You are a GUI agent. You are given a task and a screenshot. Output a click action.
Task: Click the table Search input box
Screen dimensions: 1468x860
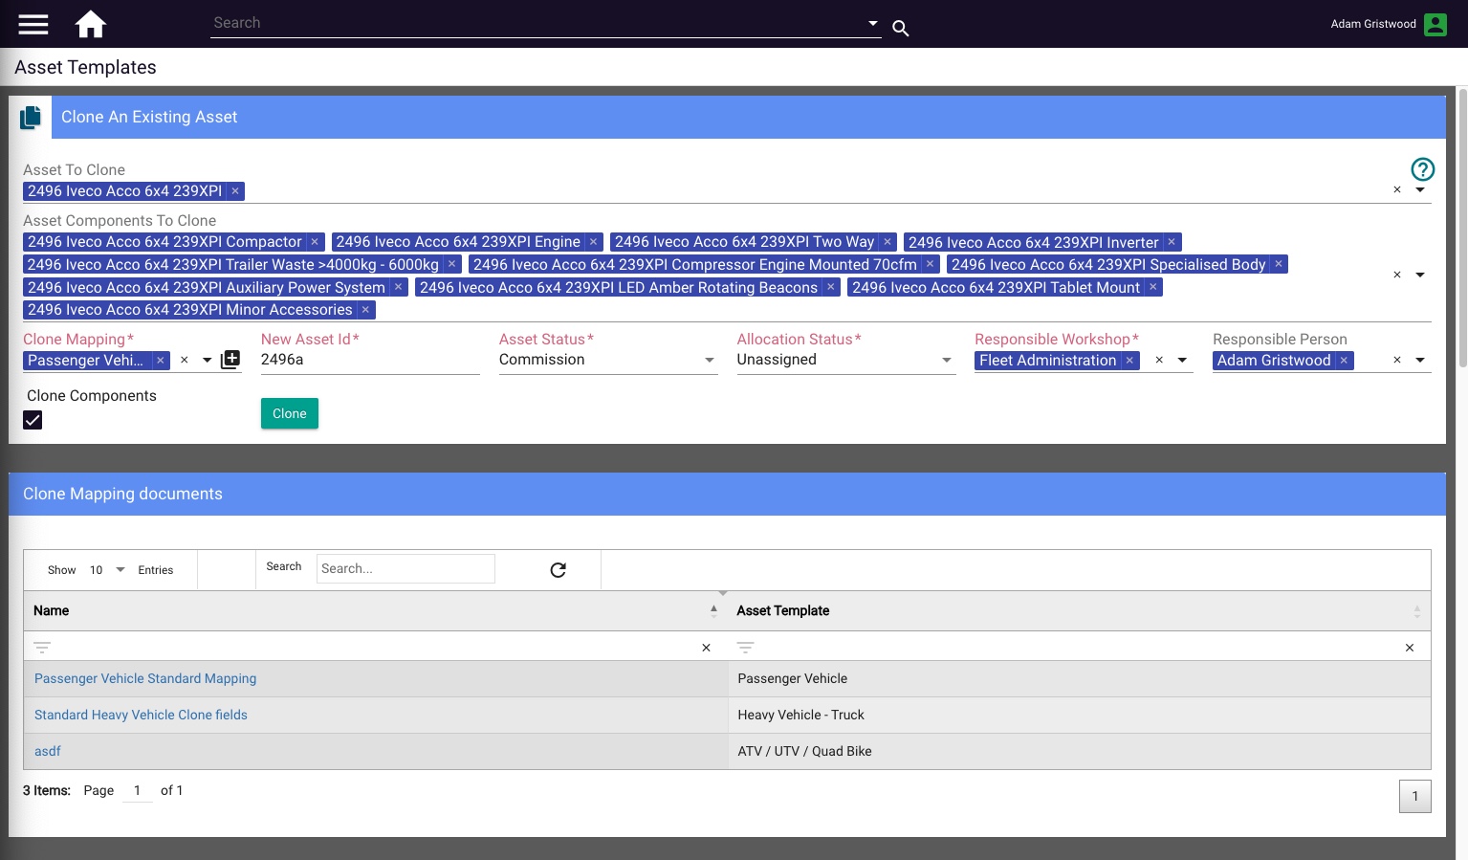405,568
